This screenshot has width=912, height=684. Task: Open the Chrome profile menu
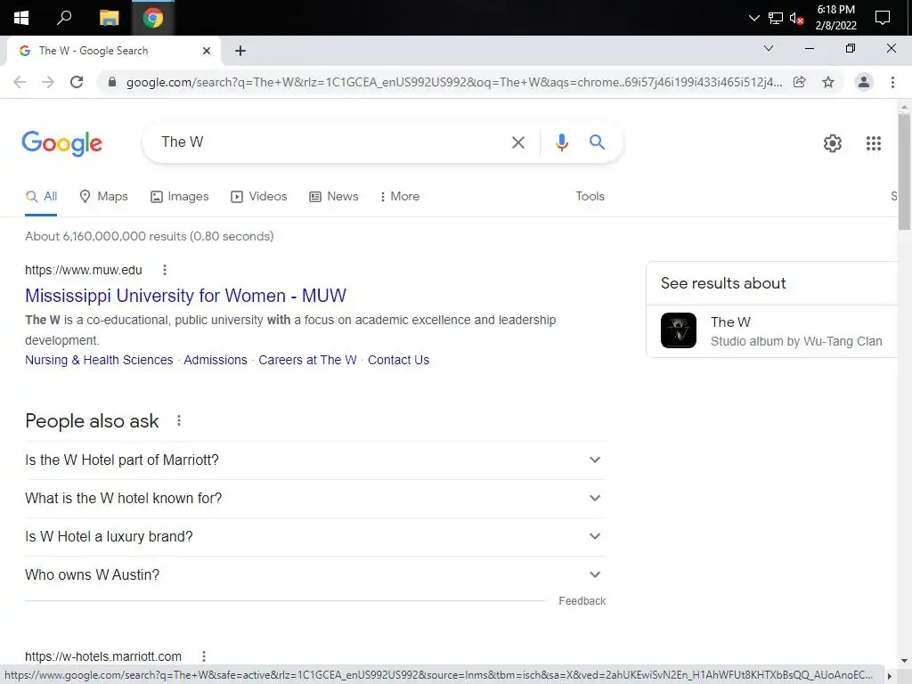pyautogui.click(x=864, y=82)
